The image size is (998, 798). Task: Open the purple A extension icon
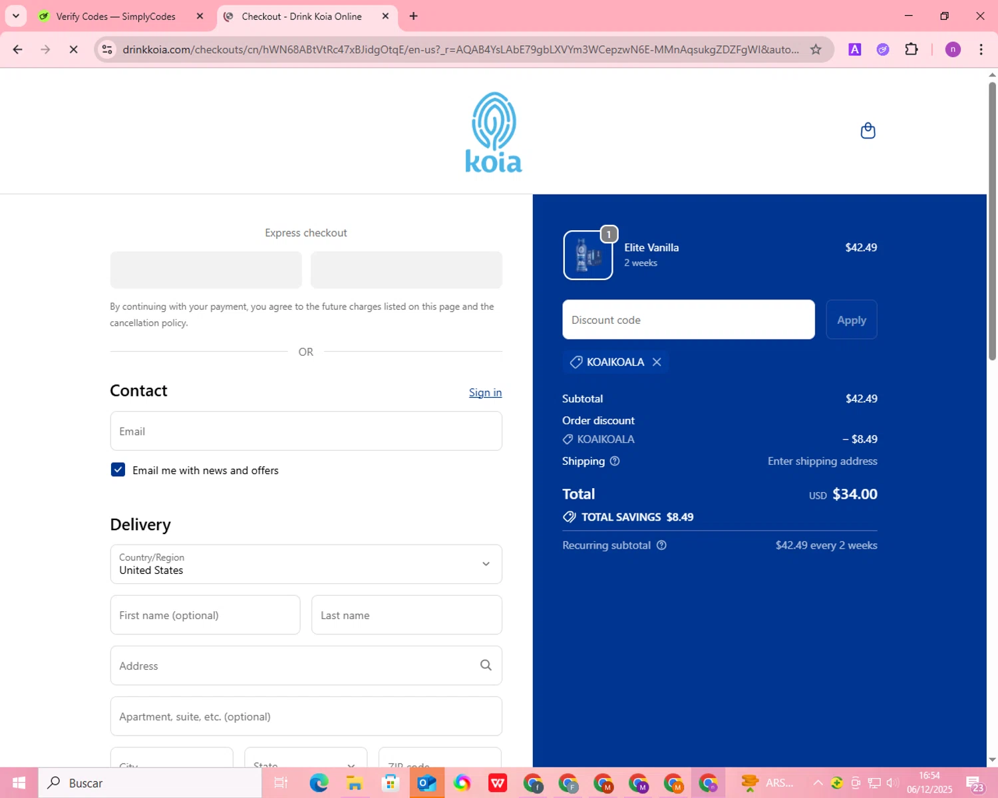click(855, 49)
